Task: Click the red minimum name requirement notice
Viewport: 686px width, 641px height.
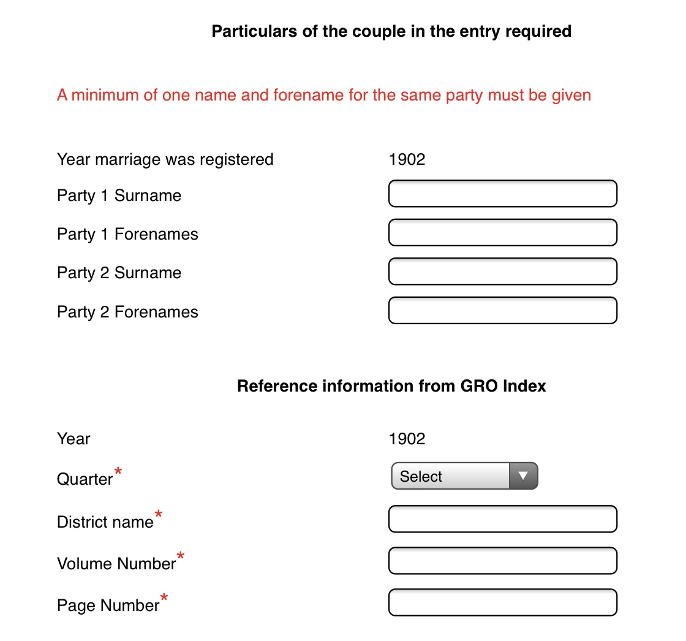Action: point(324,96)
